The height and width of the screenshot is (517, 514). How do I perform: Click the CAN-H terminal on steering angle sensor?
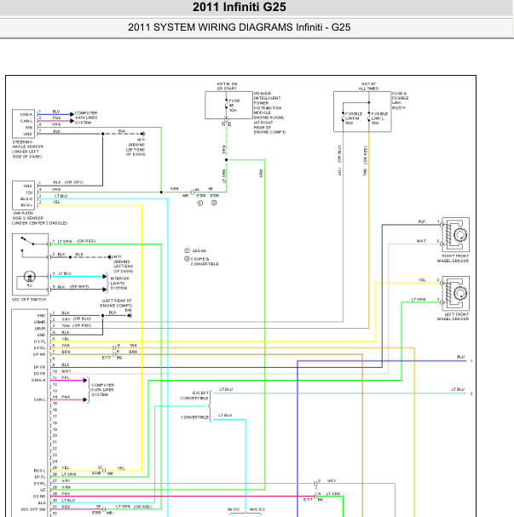point(26,115)
